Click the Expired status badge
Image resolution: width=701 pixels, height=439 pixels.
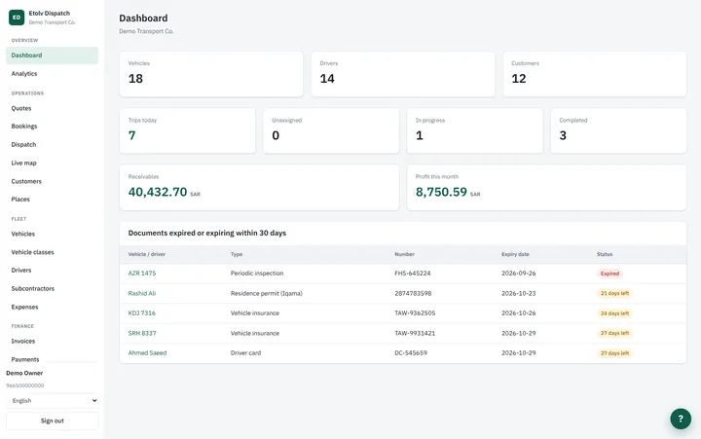[609, 274]
